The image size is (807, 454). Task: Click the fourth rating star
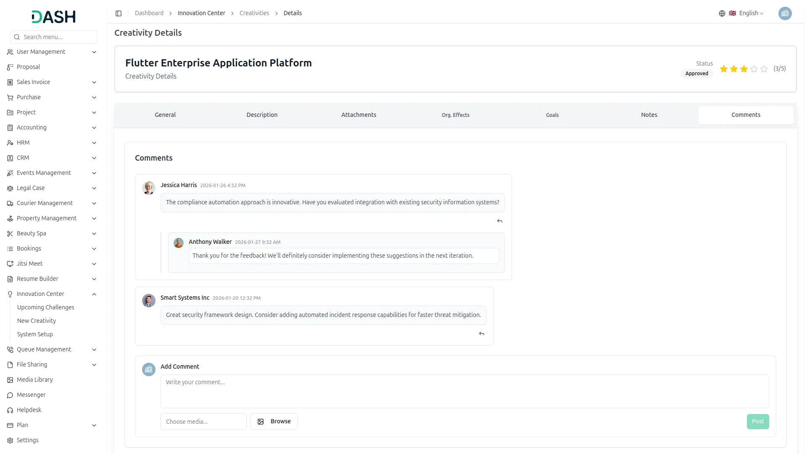pyautogui.click(x=754, y=69)
